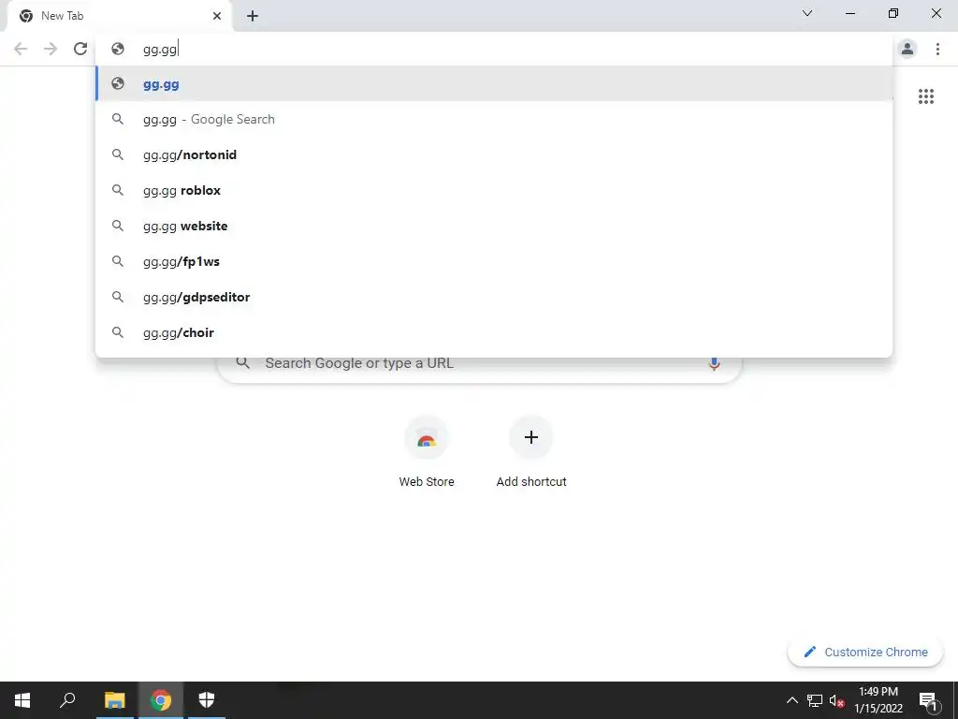This screenshot has width=958, height=719.
Task: Click the browser Forward arrow
Action: (51, 49)
